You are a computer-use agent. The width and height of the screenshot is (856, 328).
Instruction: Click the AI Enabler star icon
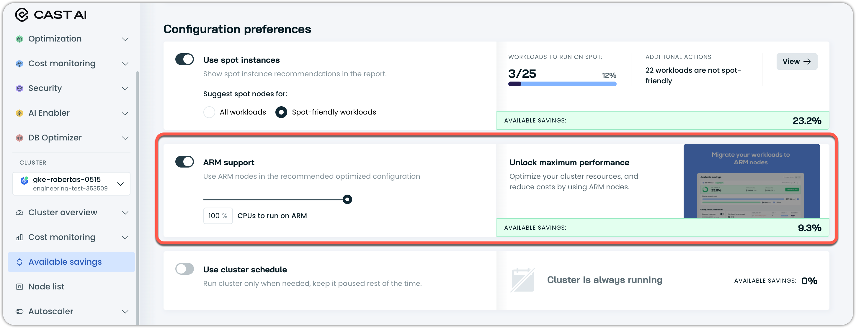(x=19, y=113)
